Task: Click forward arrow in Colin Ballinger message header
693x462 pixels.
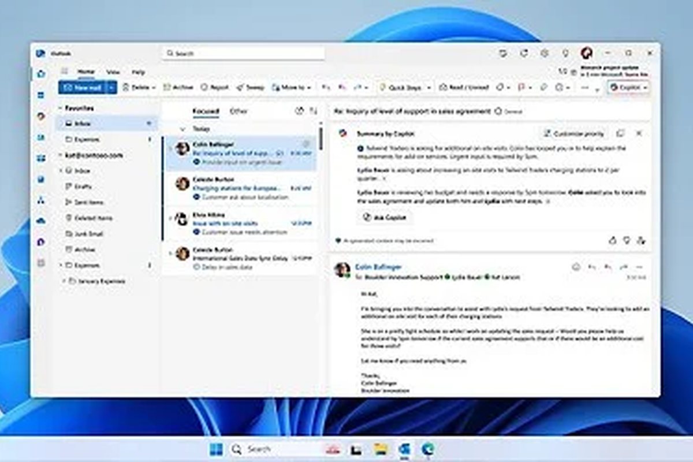Action: tap(623, 267)
